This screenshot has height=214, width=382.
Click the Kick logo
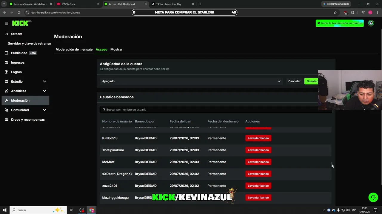point(22,23)
